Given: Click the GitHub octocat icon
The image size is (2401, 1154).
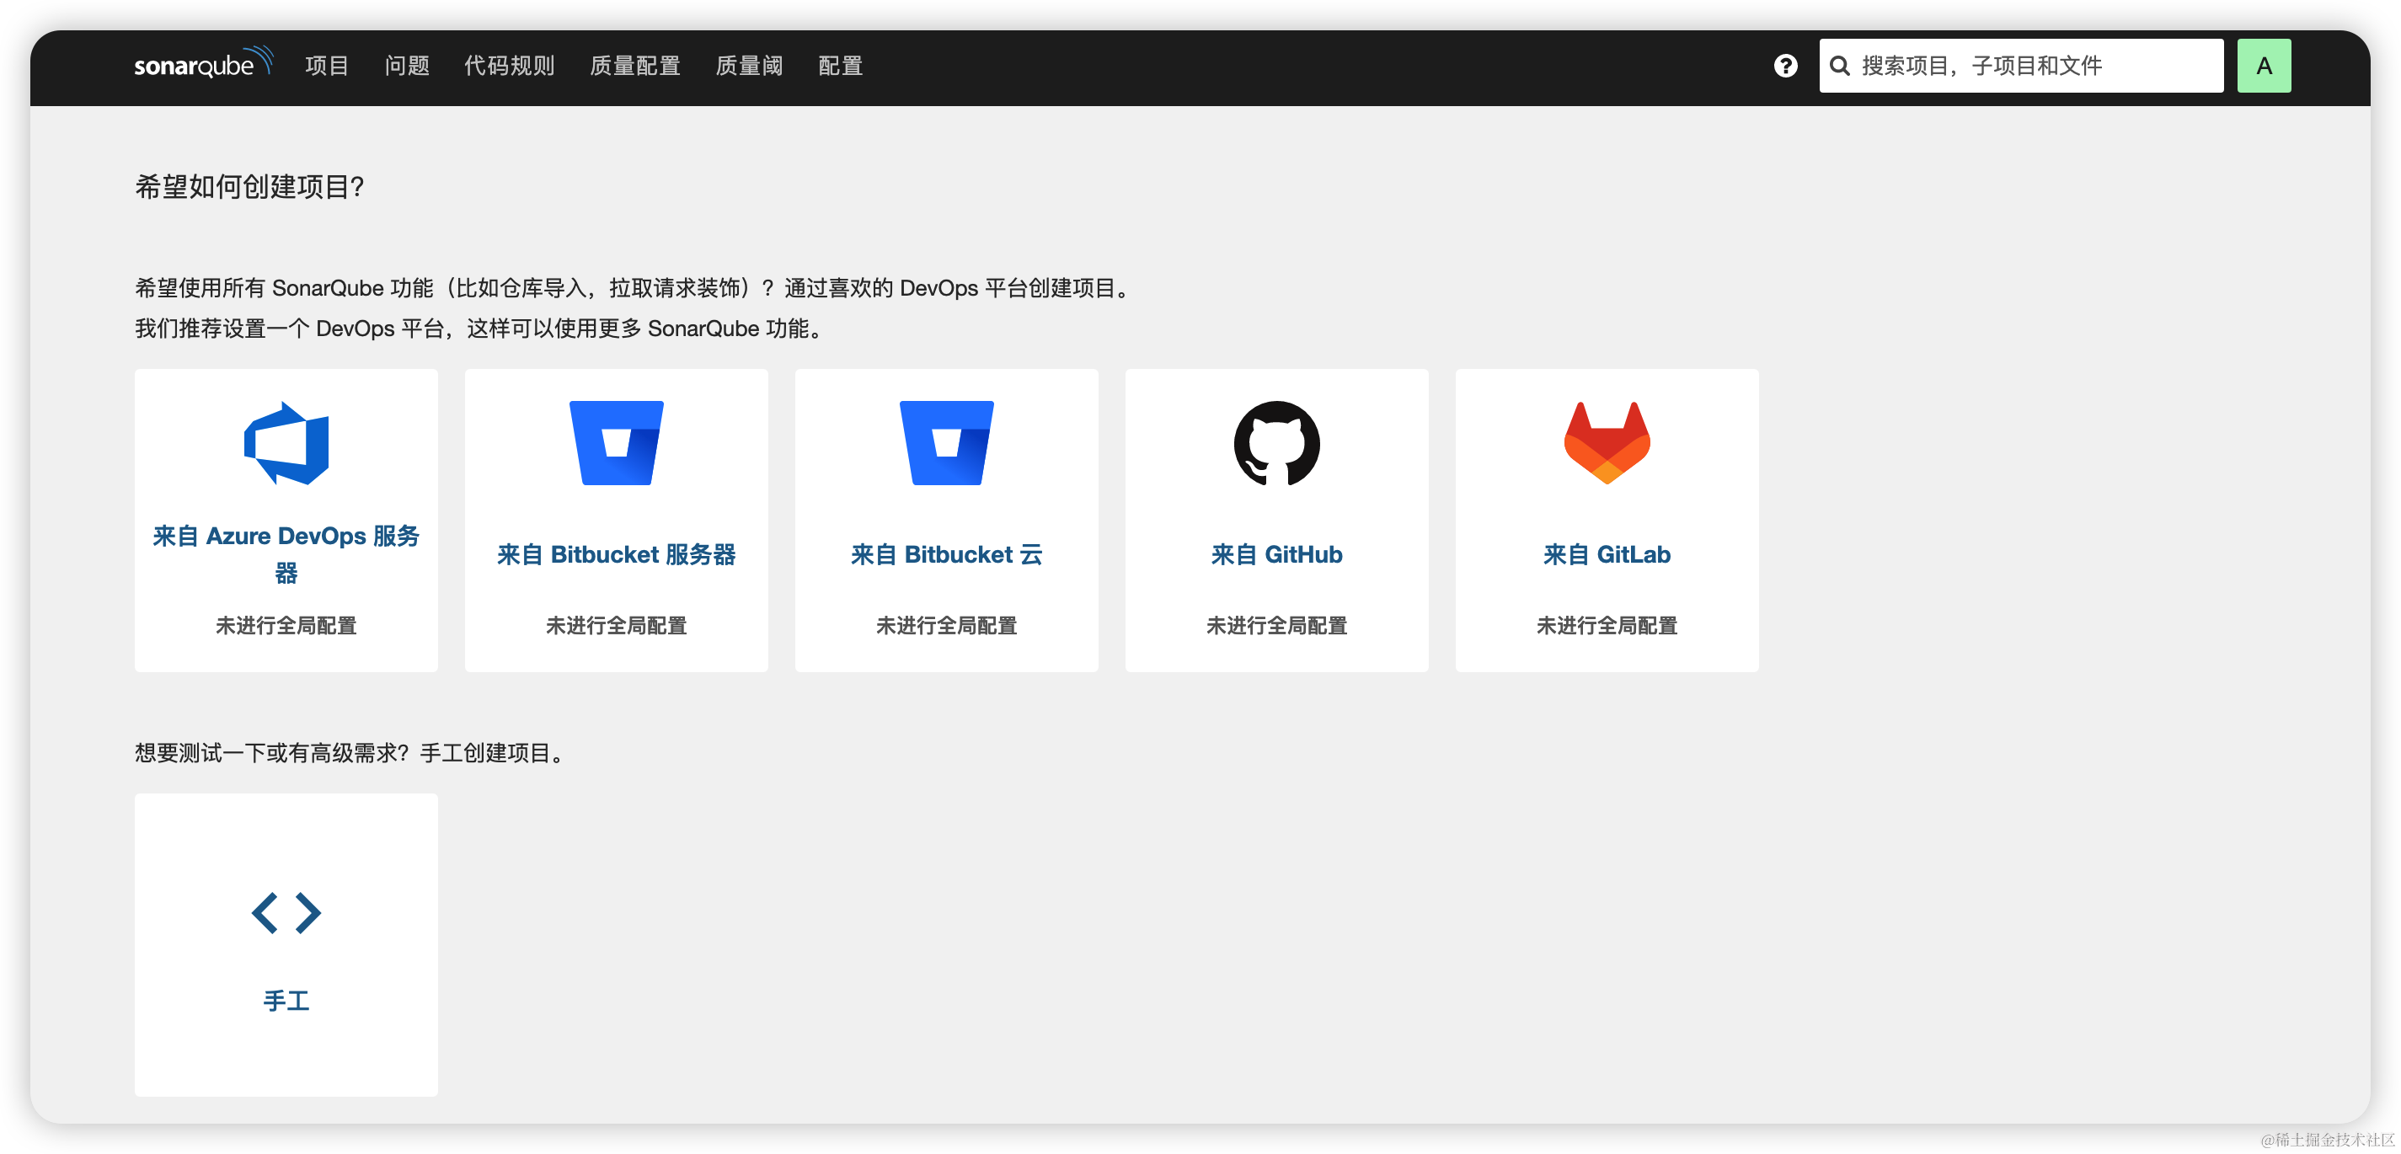Looking at the screenshot, I should pyautogui.click(x=1276, y=444).
